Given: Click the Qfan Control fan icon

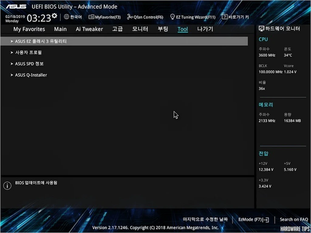Looking at the screenshot, I should (130, 17).
